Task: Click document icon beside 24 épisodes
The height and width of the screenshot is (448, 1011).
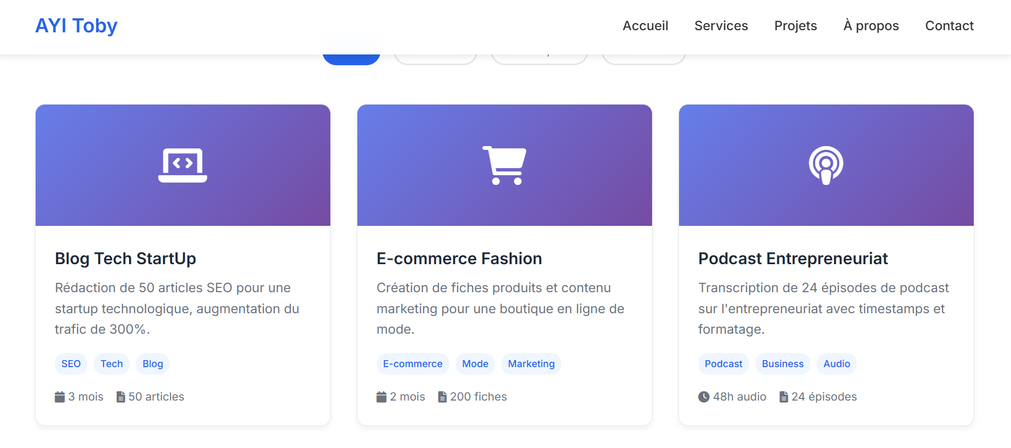Action: click(x=784, y=397)
